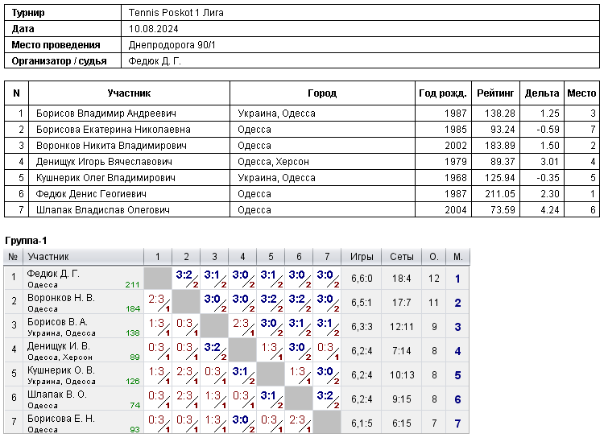Click the Дельта column header
Image resolution: width=604 pixels, height=438 pixels.
(542, 93)
